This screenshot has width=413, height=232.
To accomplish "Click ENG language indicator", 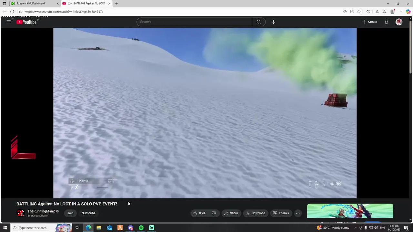I will (383, 228).
